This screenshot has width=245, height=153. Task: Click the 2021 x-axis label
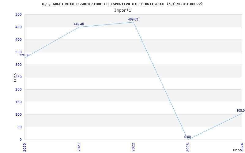[x=79, y=147]
